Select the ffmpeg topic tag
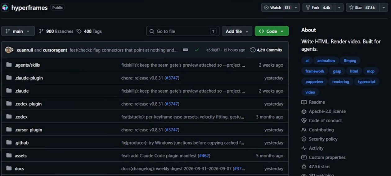Image resolution: width=391 pixels, height=176 pixels. pos(350,61)
